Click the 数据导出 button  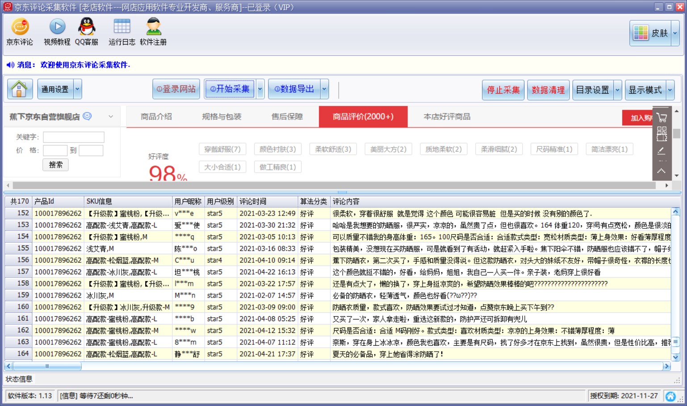(294, 89)
